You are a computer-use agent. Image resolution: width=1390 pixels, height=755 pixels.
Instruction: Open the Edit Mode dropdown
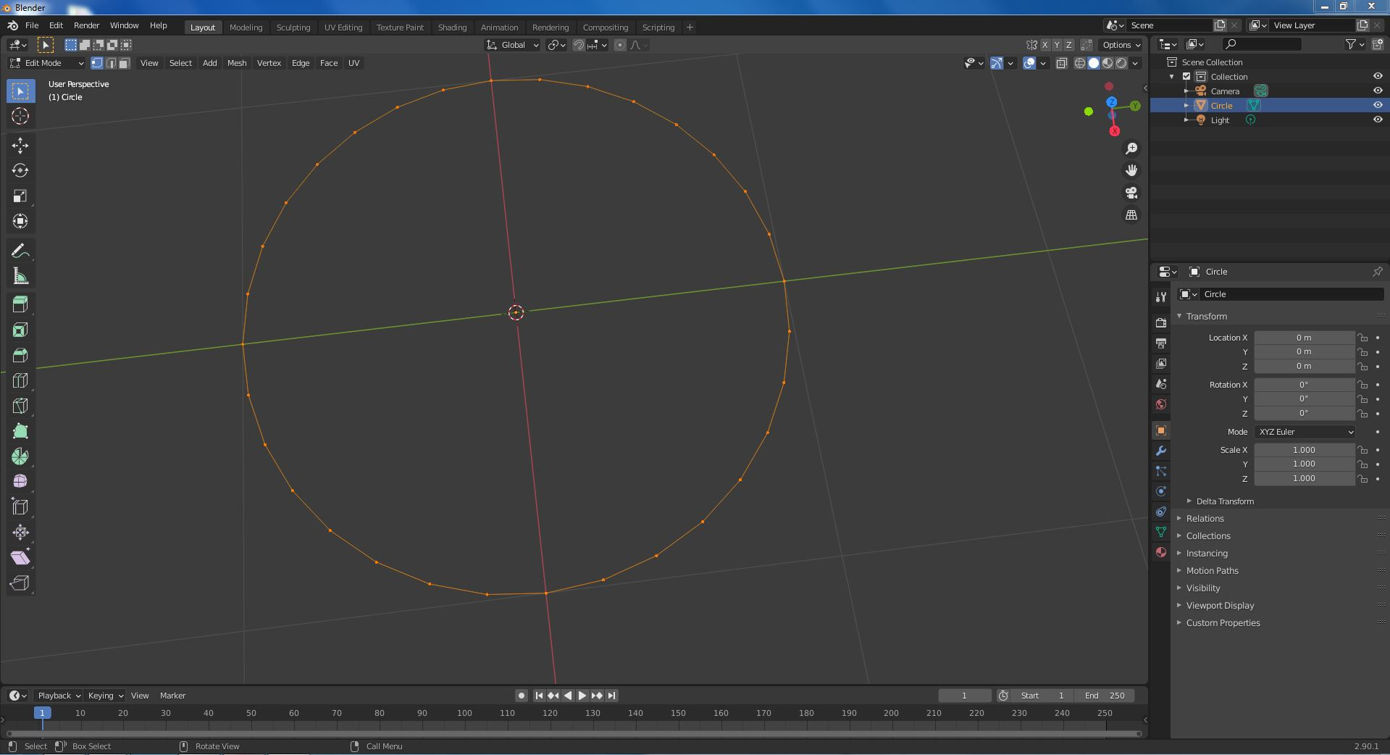(46, 63)
